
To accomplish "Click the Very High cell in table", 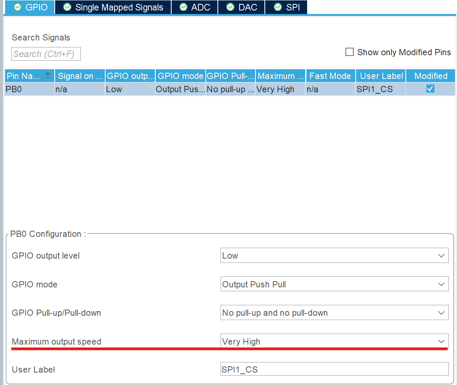I will point(280,89).
